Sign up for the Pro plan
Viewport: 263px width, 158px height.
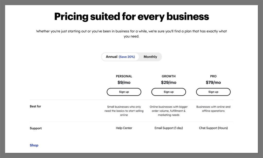[213, 92]
